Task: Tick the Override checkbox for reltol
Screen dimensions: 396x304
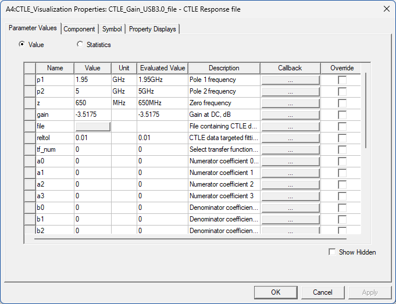Action: tap(342, 138)
